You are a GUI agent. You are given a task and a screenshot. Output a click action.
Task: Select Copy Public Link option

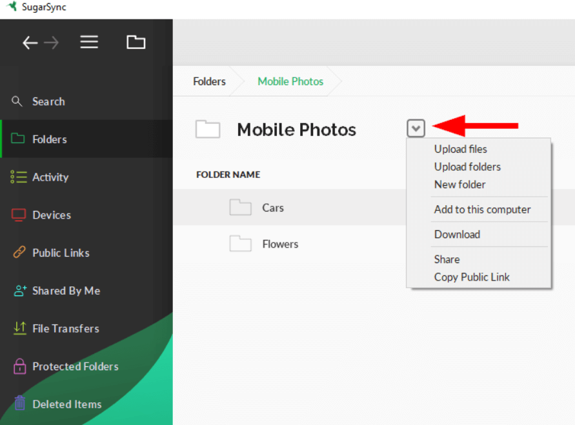click(x=472, y=277)
